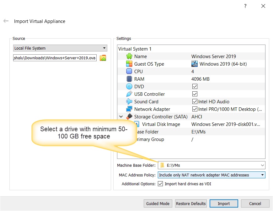This screenshot has height=211, width=273.
Task: Click the Storage Controller (SATA) icon
Action: (129, 116)
